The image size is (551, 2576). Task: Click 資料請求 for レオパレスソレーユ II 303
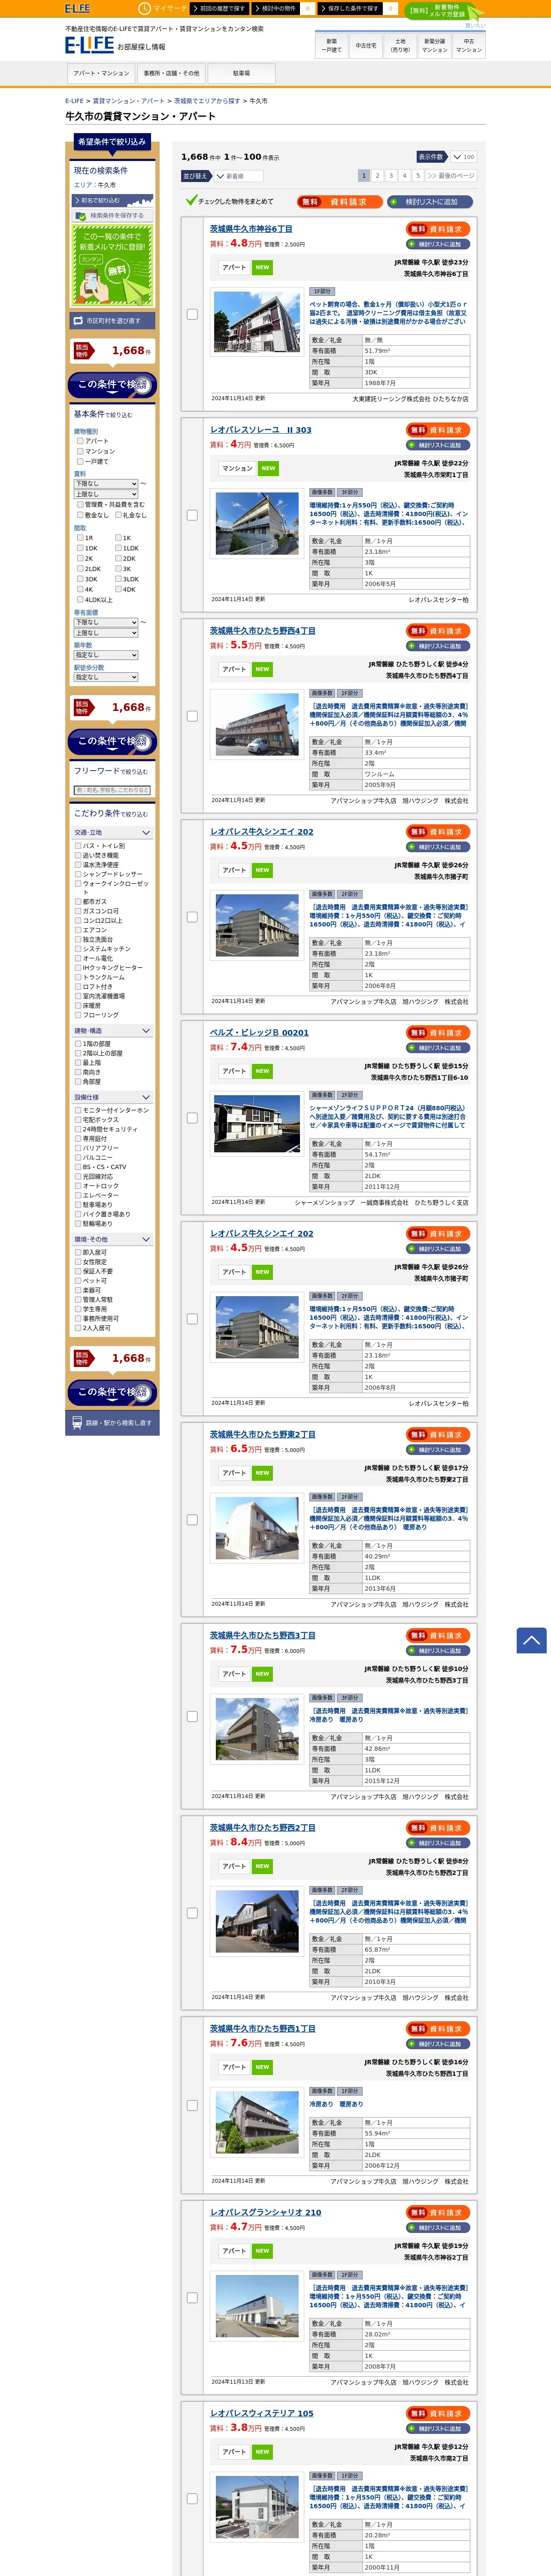(439, 430)
